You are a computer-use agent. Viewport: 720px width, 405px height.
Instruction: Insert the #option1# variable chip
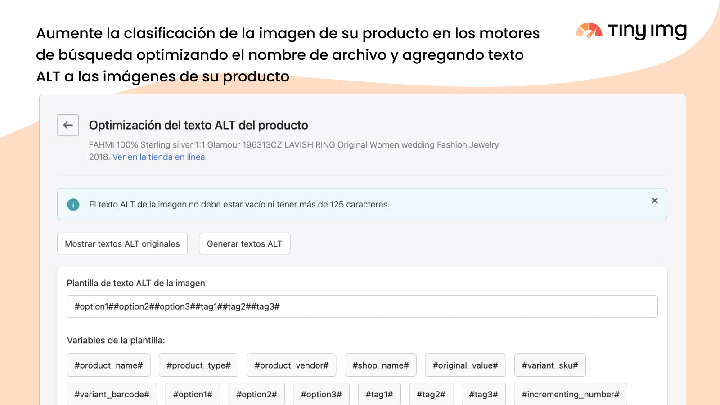[x=193, y=394]
